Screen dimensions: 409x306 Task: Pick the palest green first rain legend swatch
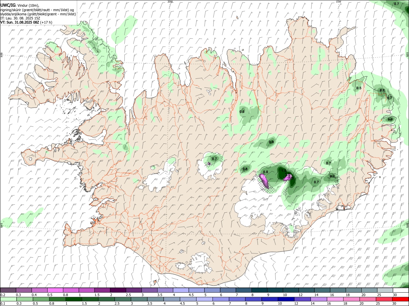[x=8, y=299]
